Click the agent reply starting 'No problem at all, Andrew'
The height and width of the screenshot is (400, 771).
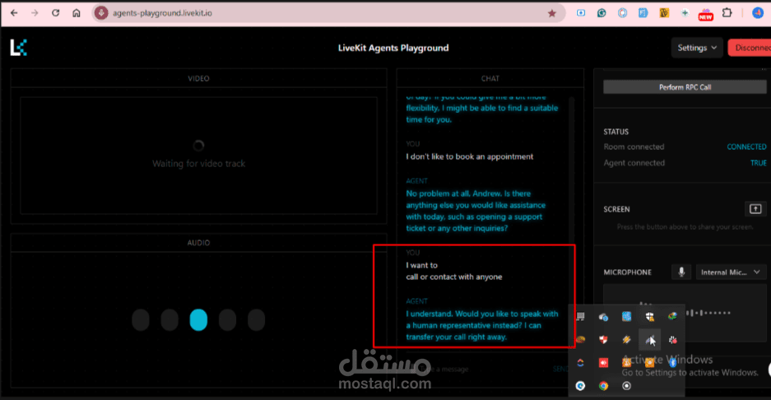[476, 211]
